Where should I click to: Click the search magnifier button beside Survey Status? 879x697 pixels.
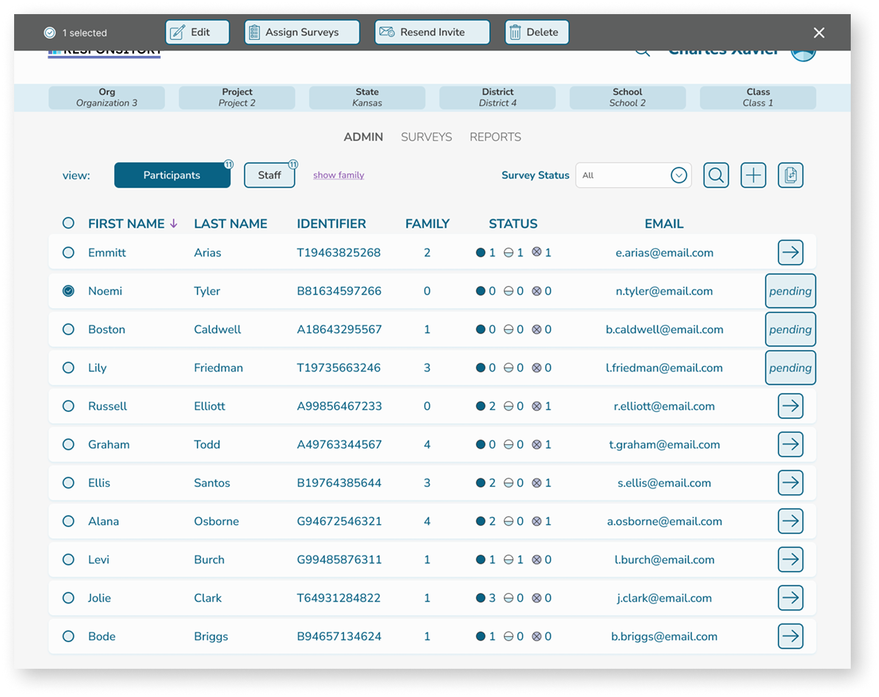tap(716, 175)
